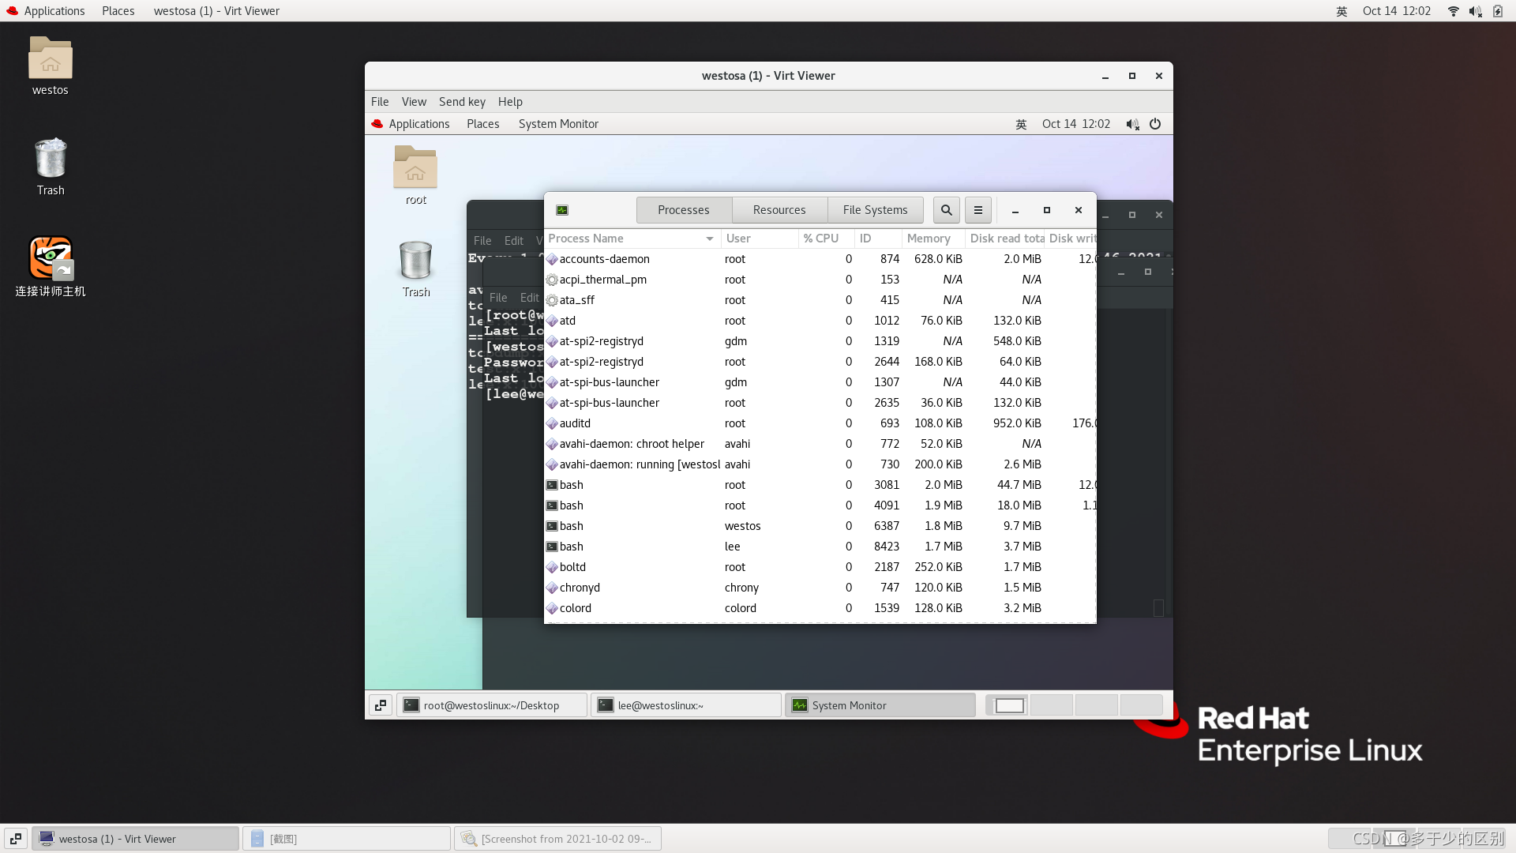Screen dimensions: 1516x853
Task: Click the guest power icon in the top bar
Action: [1155, 124]
